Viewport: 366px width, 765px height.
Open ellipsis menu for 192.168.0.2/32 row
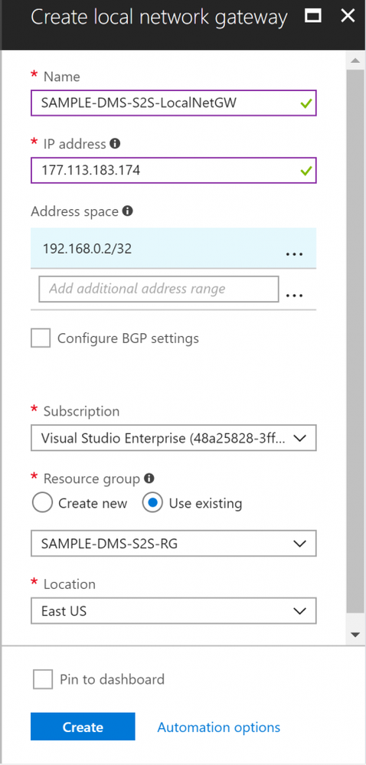[x=294, y=253]
